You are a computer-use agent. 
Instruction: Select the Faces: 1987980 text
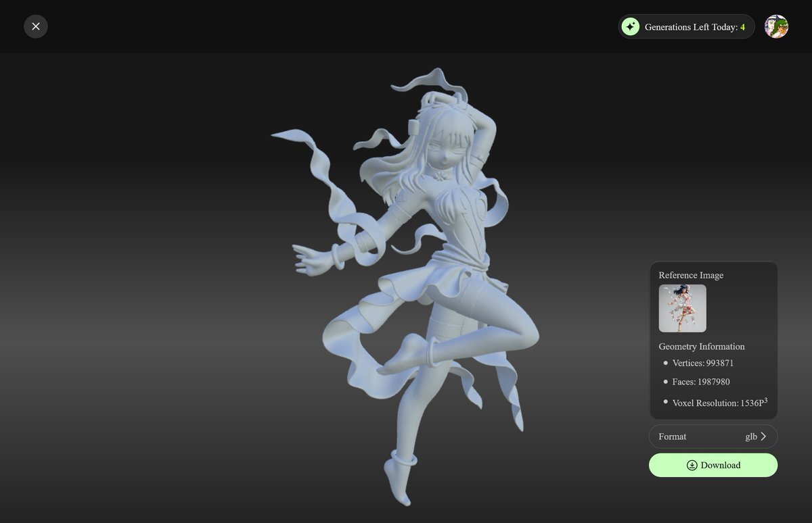click(701, 382)
